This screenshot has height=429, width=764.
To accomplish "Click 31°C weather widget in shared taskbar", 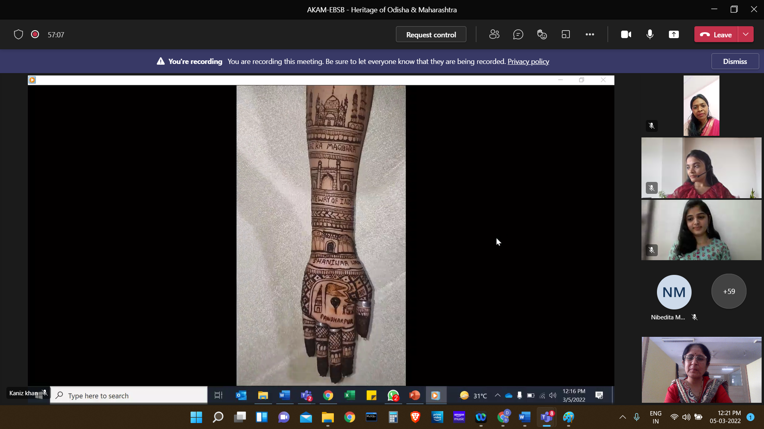I will (x=474, y=396).
